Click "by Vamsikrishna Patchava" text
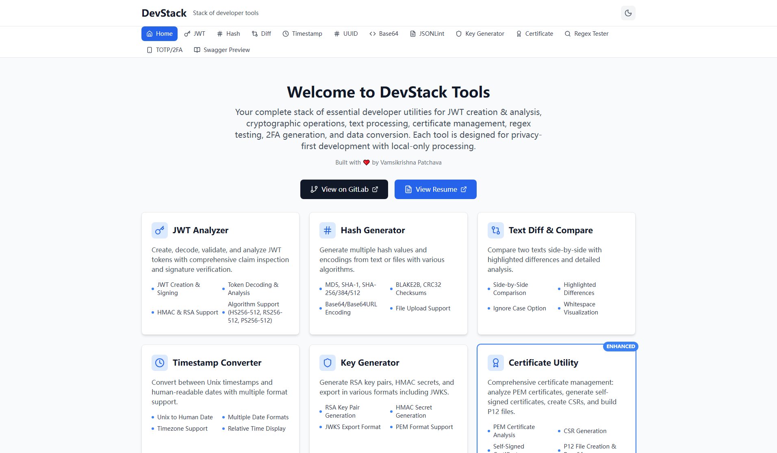Viewport: 777px width, 453px height. point(407,163)
